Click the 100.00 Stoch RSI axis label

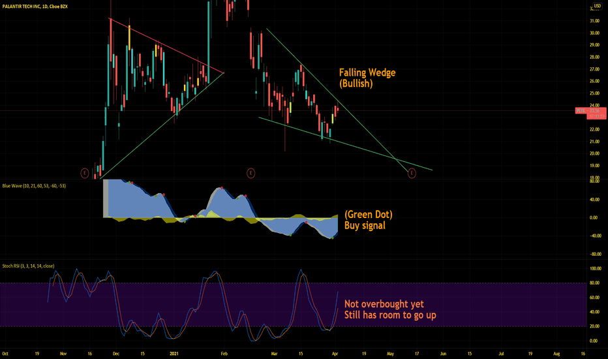[595, 268]
